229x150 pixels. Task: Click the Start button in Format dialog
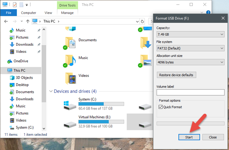tap(189, 137)
